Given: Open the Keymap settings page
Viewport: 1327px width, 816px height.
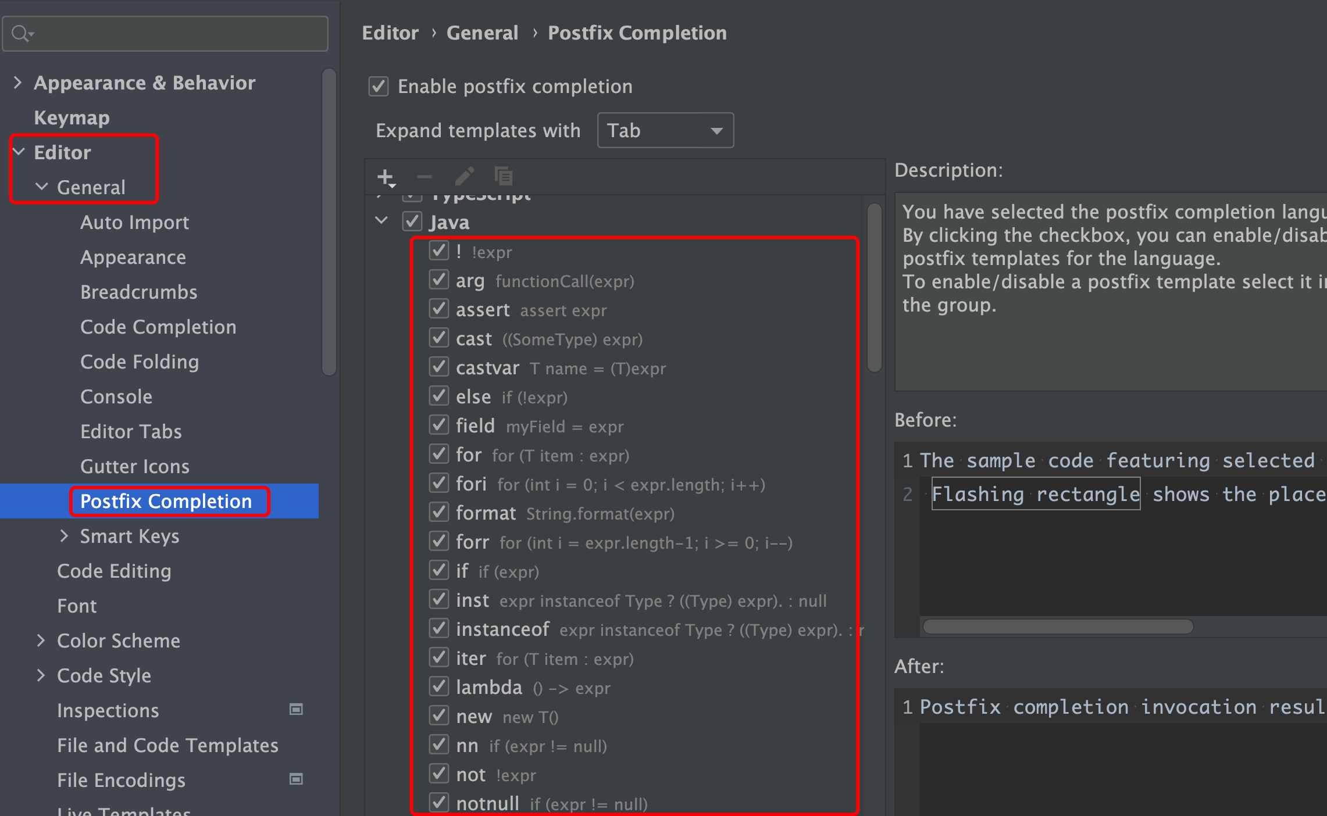Looking at the screenshot, I should tap(72, 117).
